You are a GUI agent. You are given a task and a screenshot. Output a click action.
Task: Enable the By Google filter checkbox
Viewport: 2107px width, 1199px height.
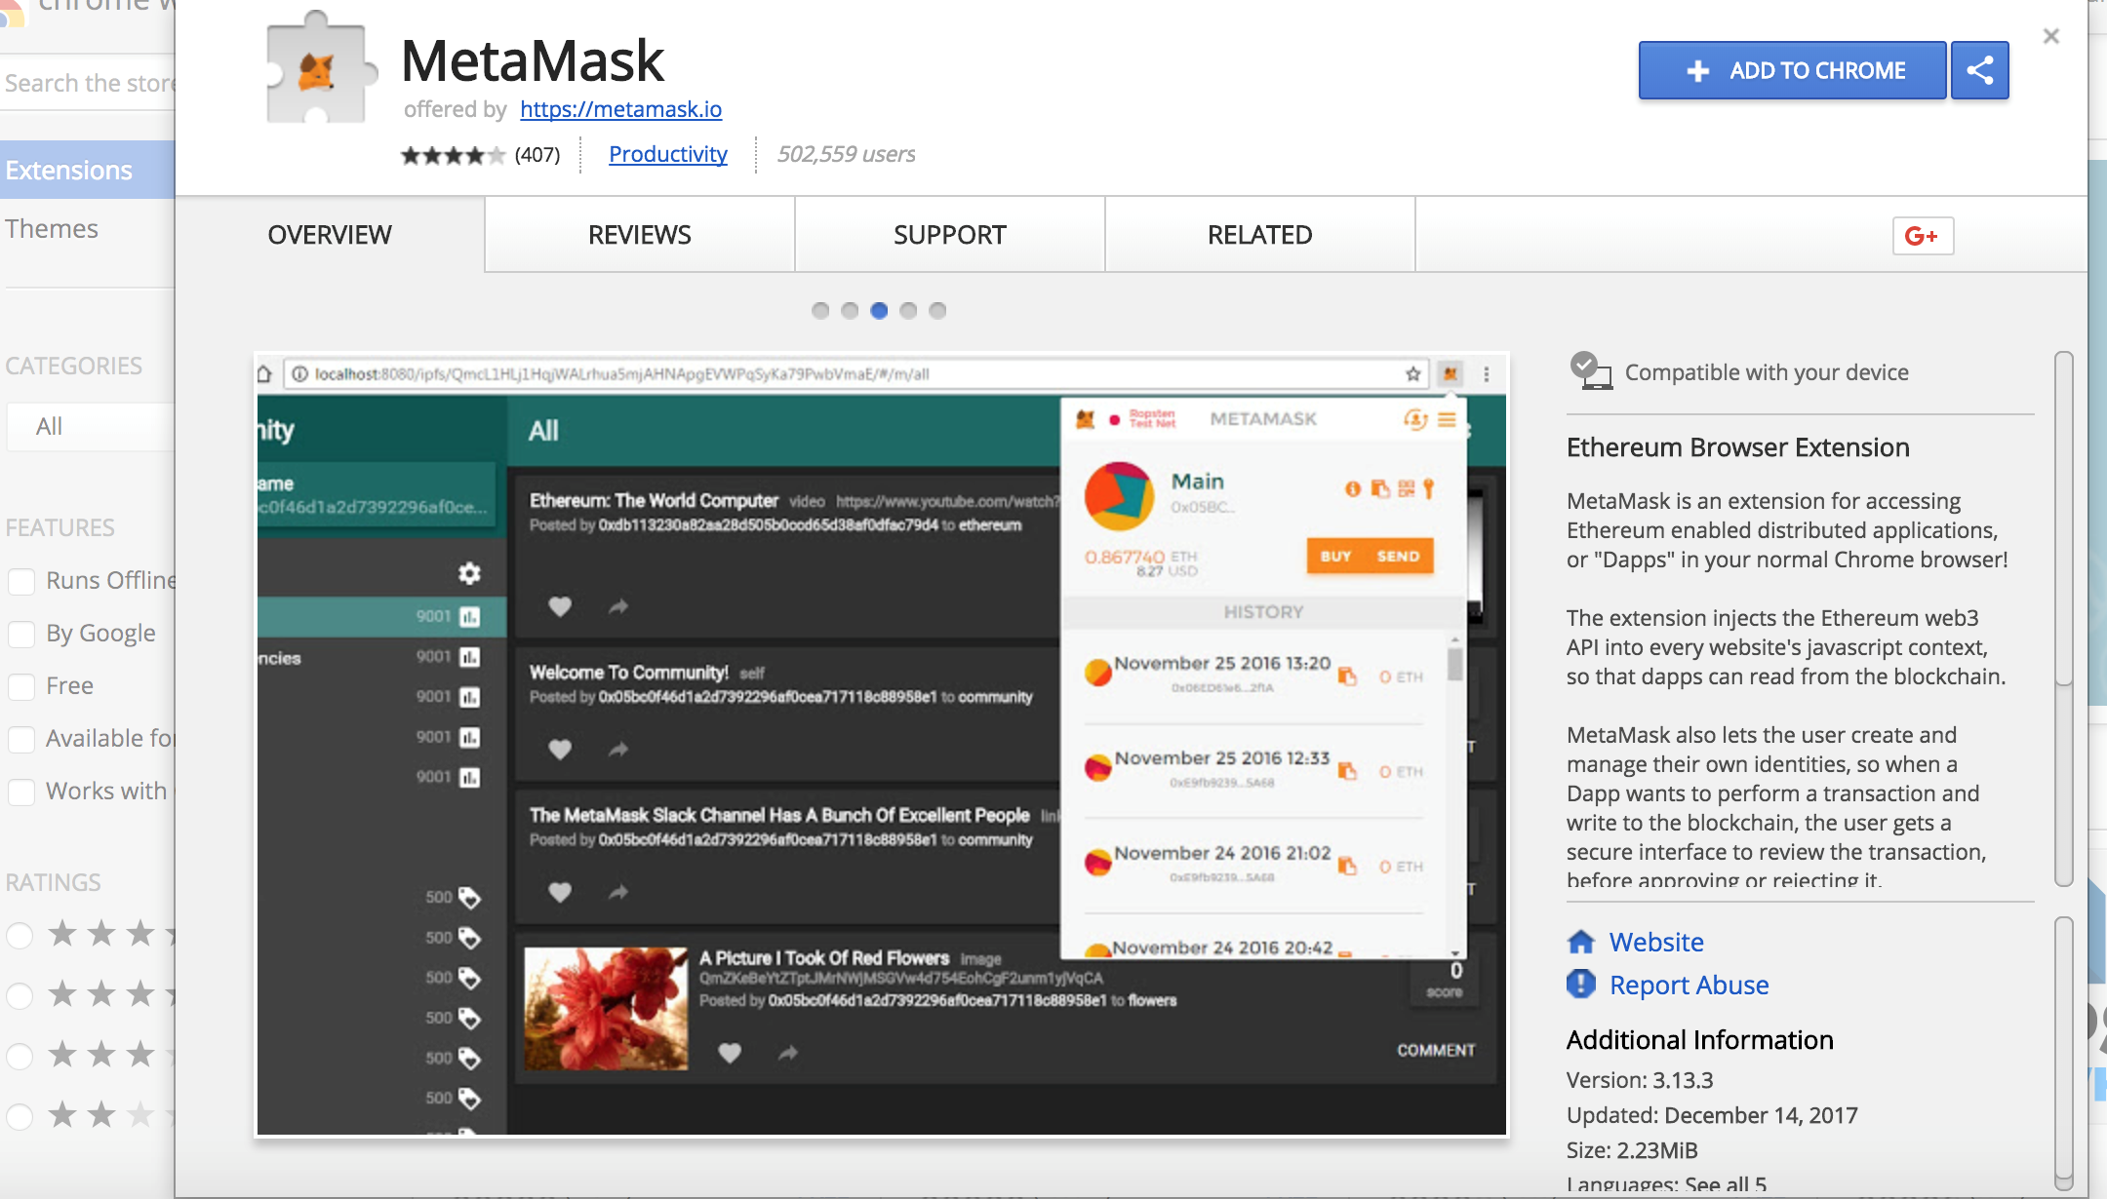[20, 634]
